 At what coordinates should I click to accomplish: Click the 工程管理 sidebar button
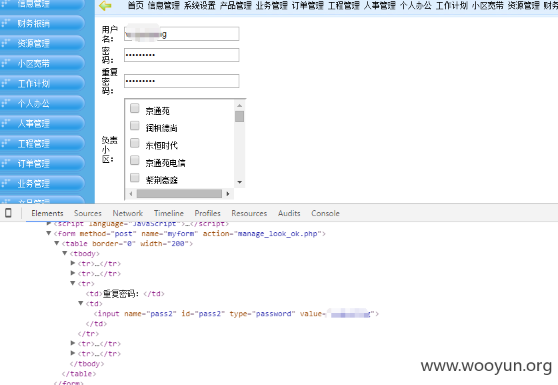pos(43,143)
